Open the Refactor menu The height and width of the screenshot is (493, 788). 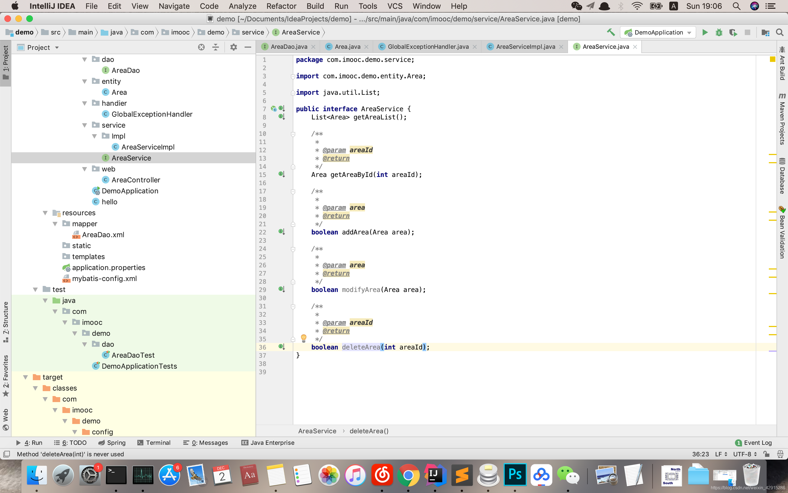click(x=281, y=6)
